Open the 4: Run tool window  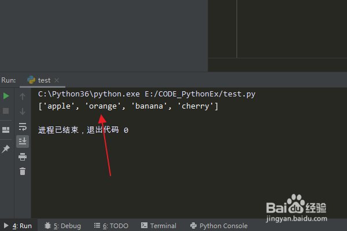click(x=19, y=226)
